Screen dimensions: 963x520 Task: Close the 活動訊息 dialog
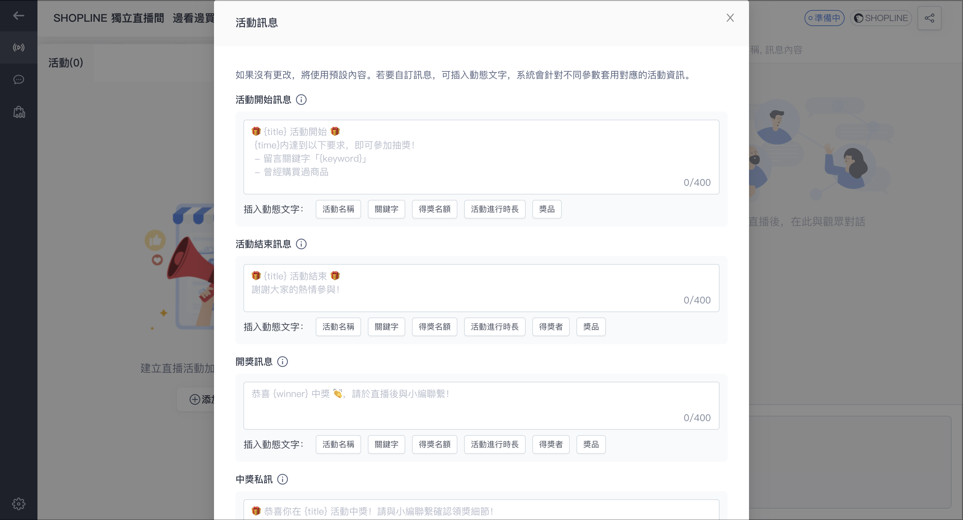[730, 18]
